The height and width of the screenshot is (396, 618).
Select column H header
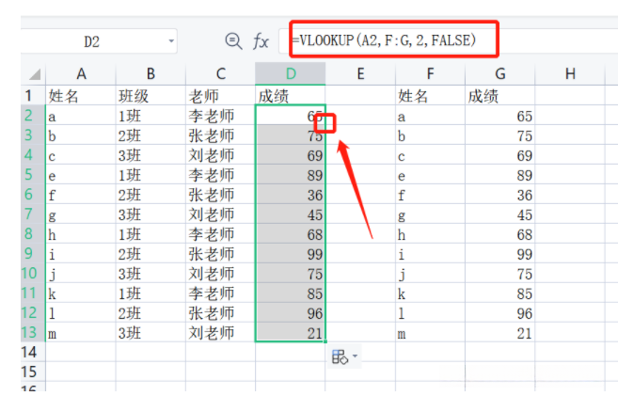570,73
